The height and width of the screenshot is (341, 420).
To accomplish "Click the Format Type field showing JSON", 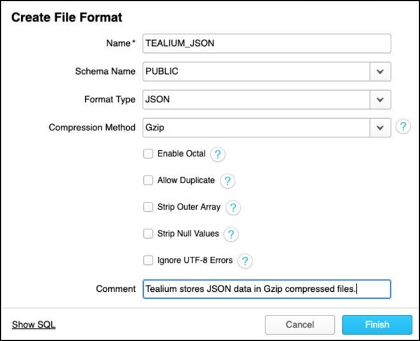I will (x=256, y=100).
